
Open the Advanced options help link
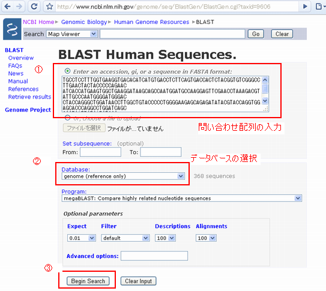(92, 256)
